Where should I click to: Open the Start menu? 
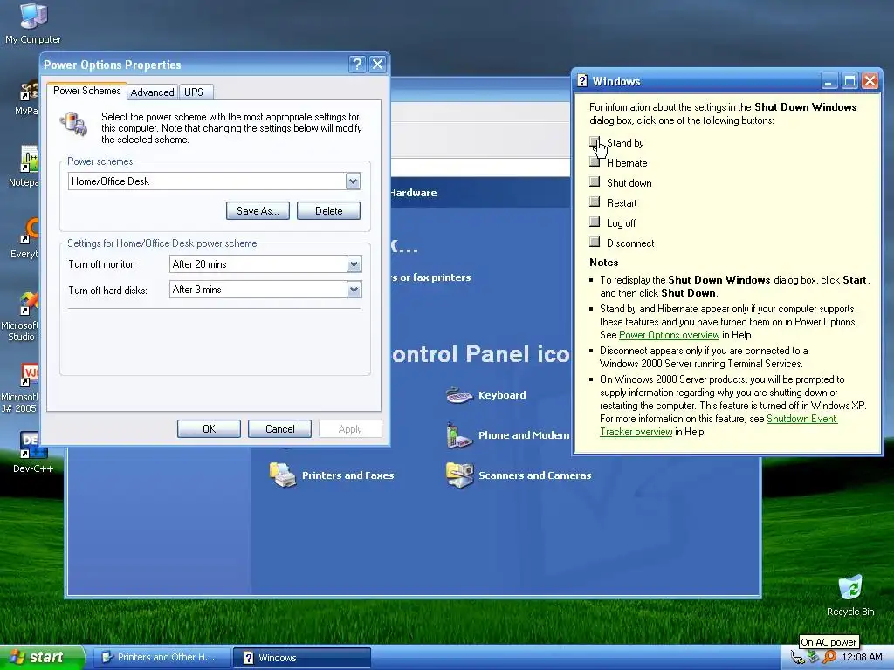tap(42, 657)
